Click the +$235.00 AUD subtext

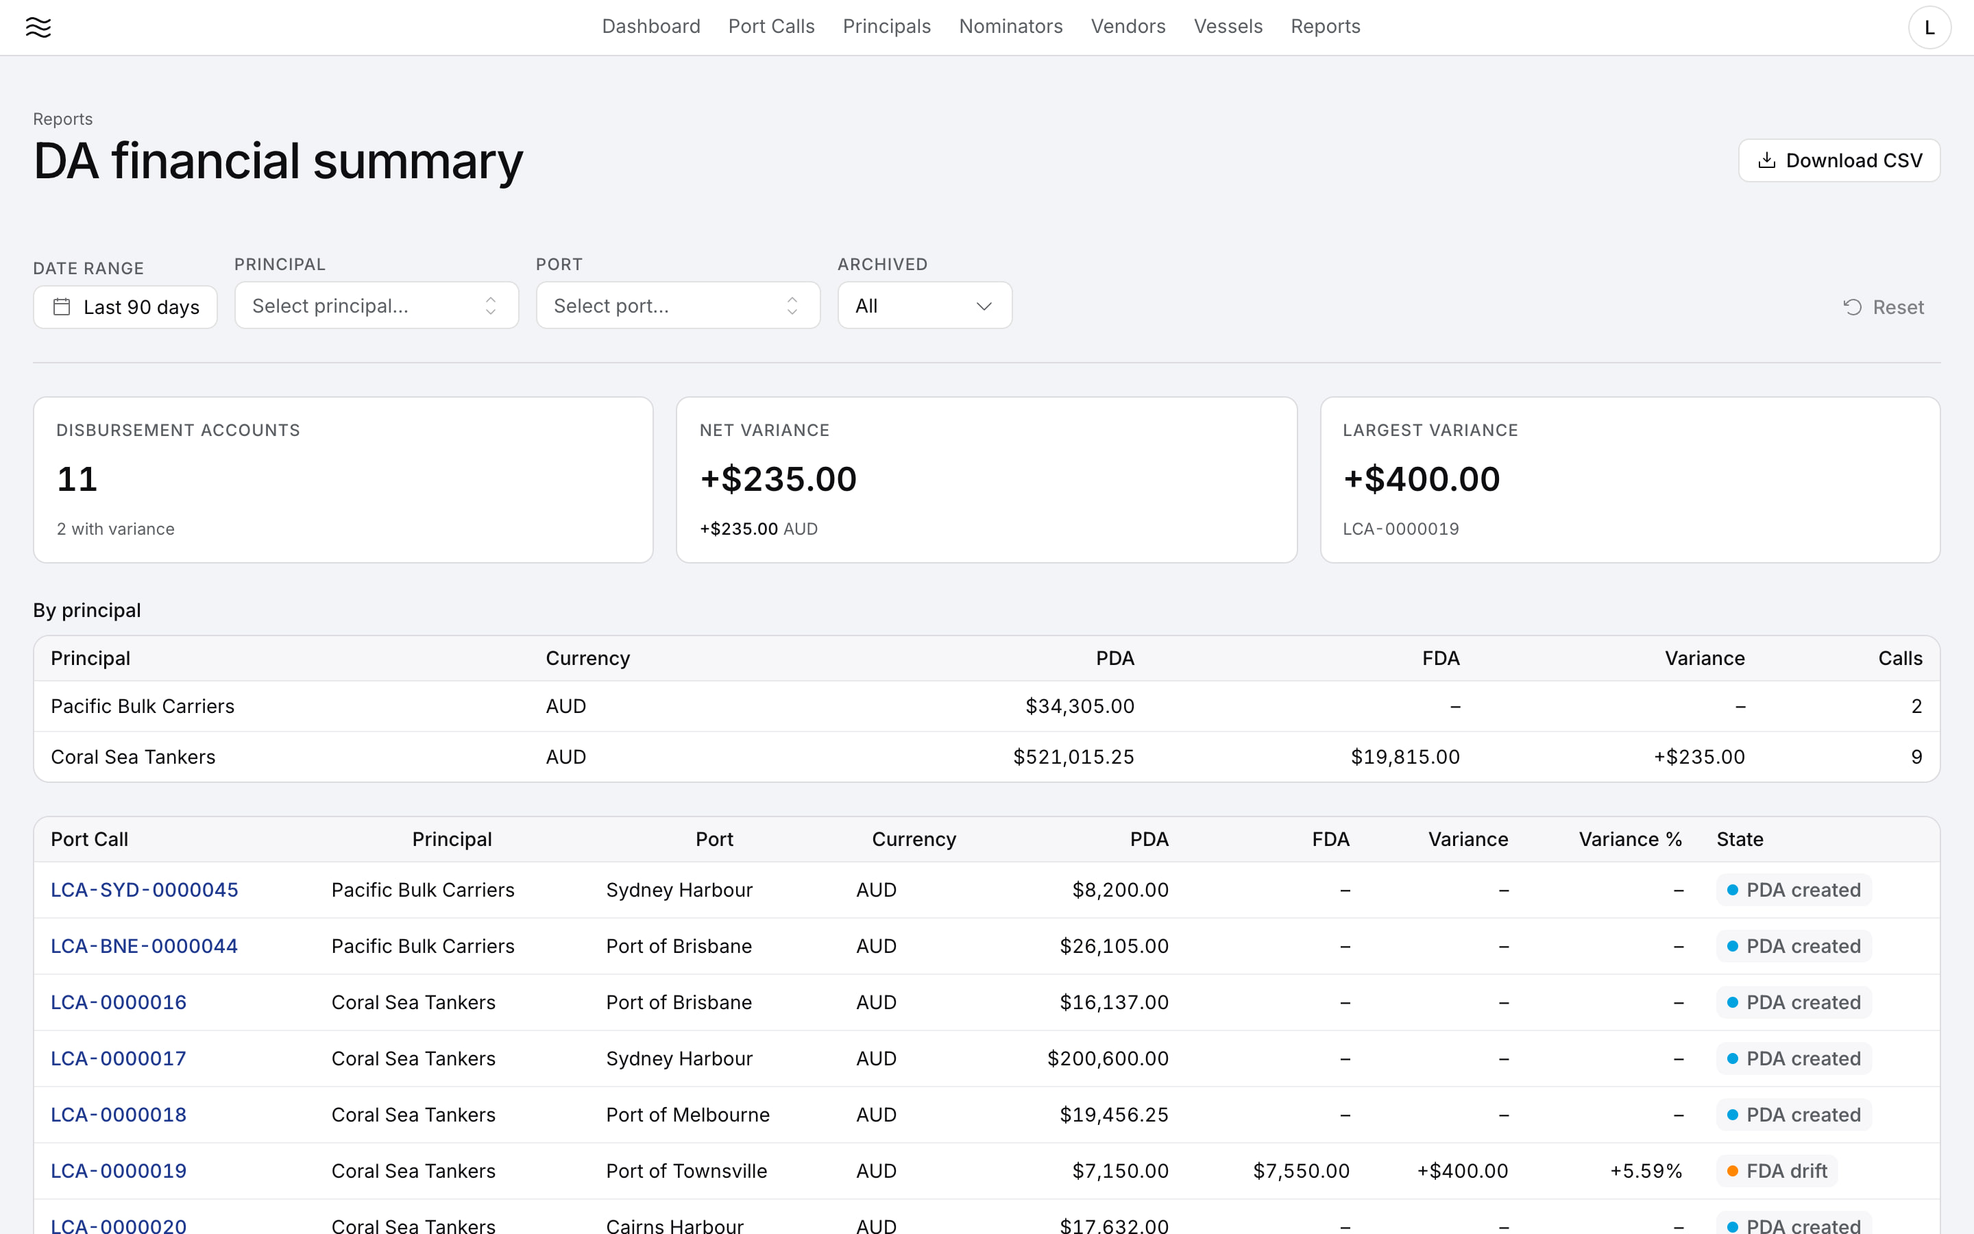tap(759, 529)
